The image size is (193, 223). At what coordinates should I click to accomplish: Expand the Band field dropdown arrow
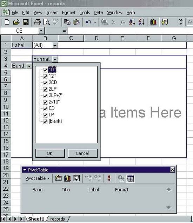[29, 66]
